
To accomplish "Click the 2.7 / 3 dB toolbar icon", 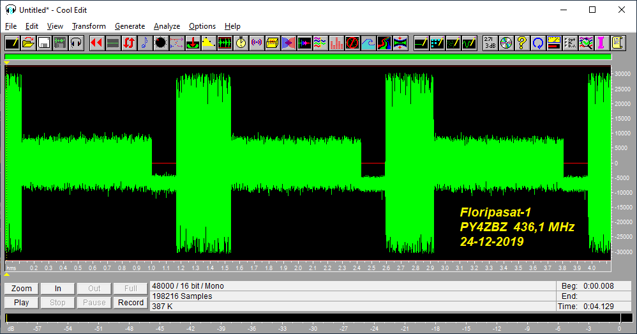I will [x=490, y=43].
